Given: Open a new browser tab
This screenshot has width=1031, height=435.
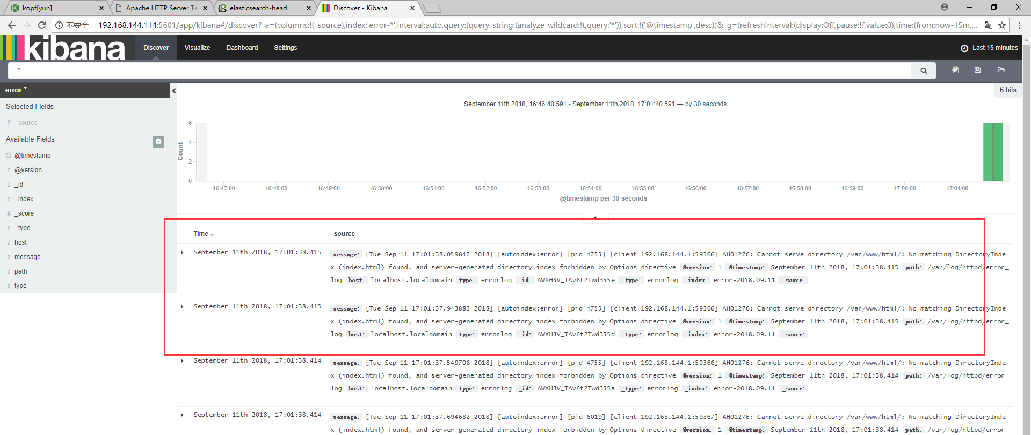Looking at the screenshot, I should pos(432,8).
